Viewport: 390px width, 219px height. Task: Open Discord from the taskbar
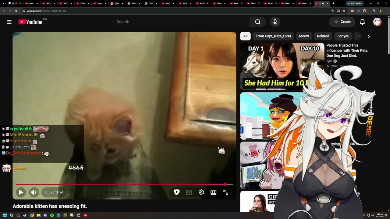45,215
